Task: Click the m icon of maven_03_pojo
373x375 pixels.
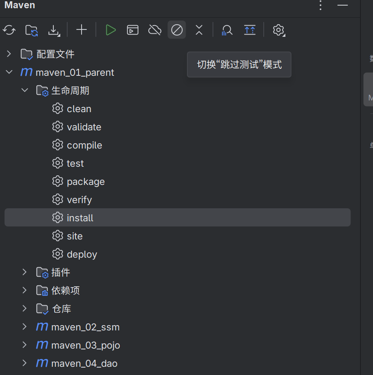Action: pos(42,344)
